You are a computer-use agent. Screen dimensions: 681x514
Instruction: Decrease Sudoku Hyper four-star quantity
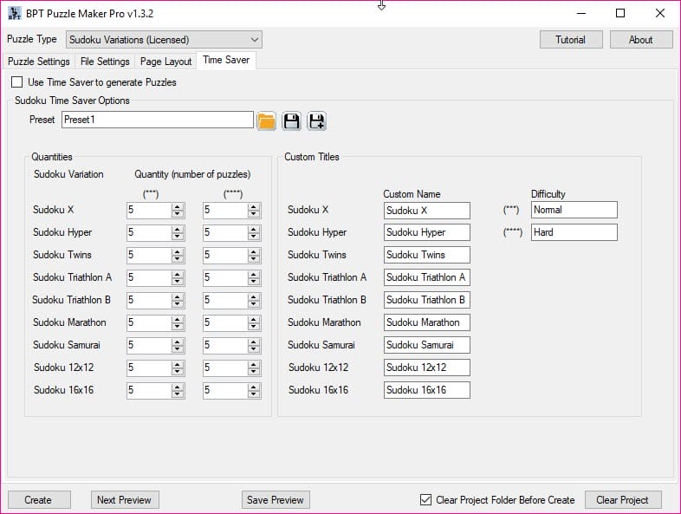click(254, 237)
